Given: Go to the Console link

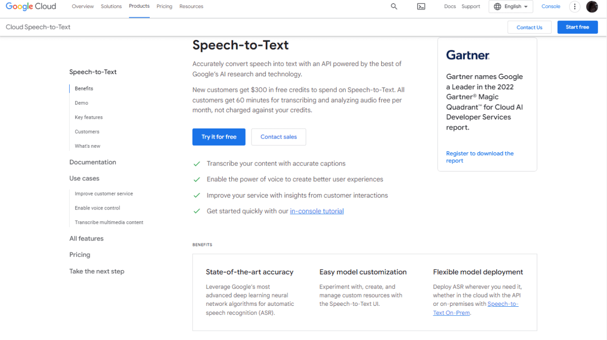Looking at the screenshot, I should point(551,7).
